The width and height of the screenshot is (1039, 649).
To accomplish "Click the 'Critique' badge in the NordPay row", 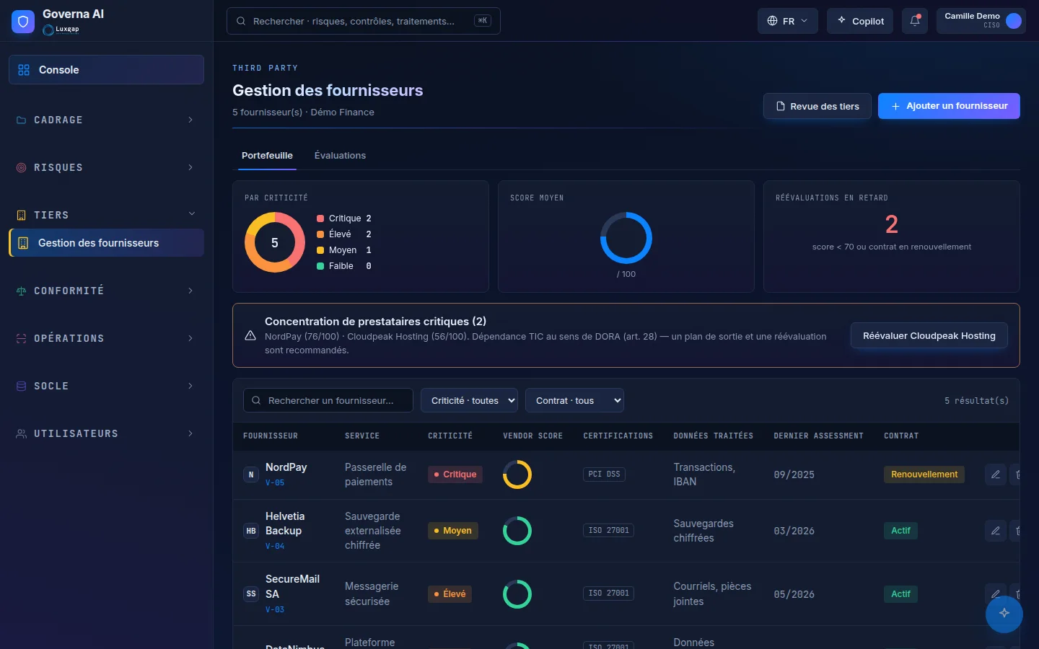I will (x=455, y=474).
